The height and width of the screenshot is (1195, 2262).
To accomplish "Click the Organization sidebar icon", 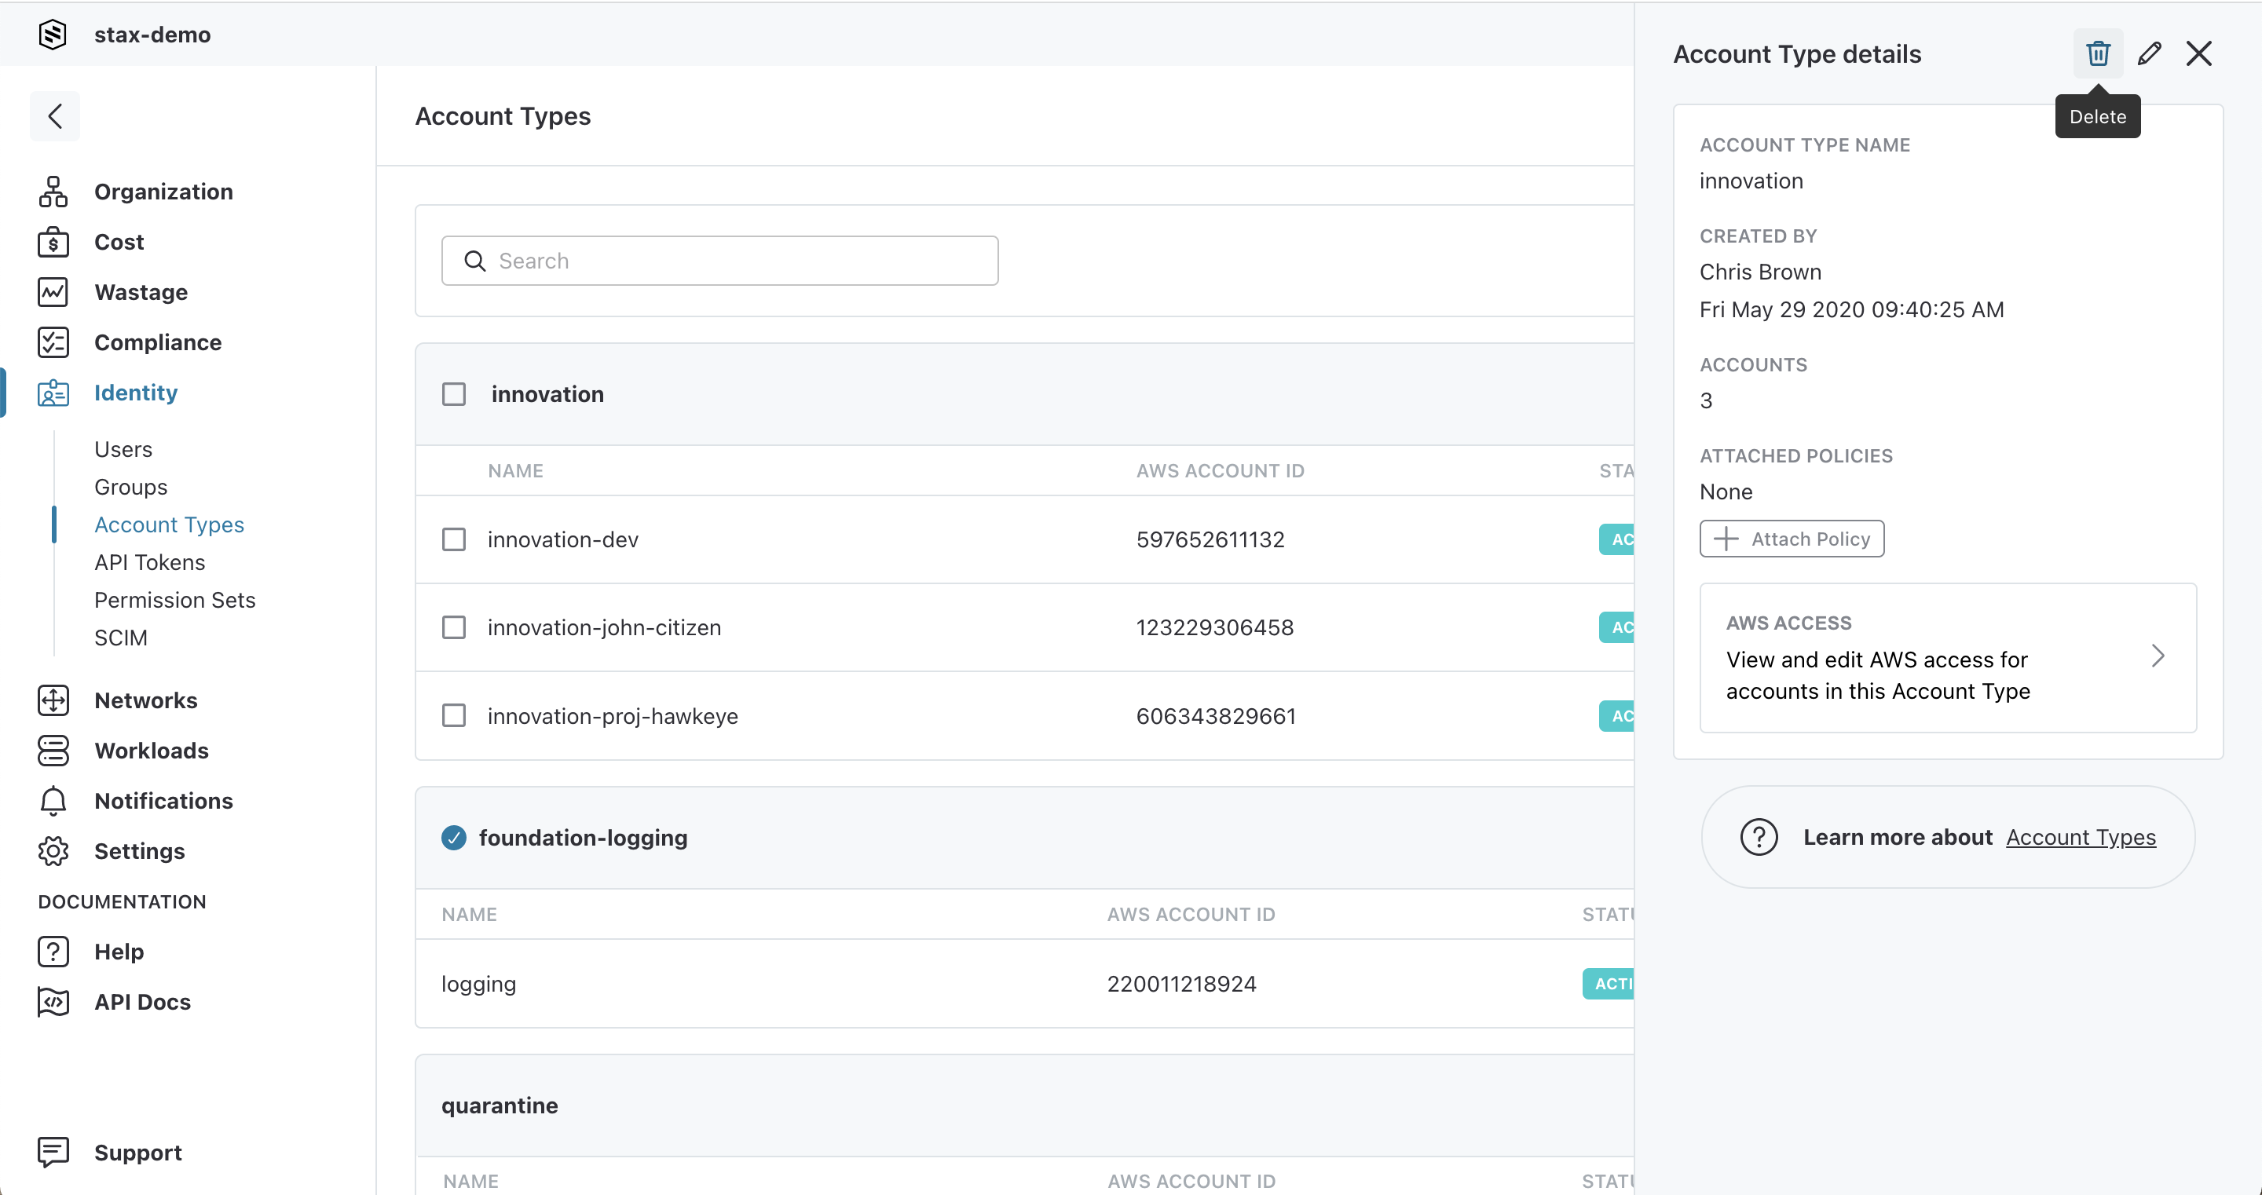I will 53,192.
